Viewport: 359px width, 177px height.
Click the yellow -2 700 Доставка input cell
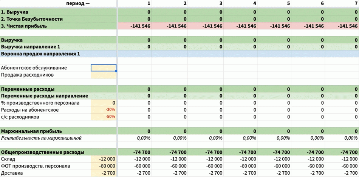pyautogui.click(x=104, y=173)
